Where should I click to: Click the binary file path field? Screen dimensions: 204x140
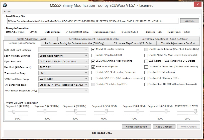[93, 21]
